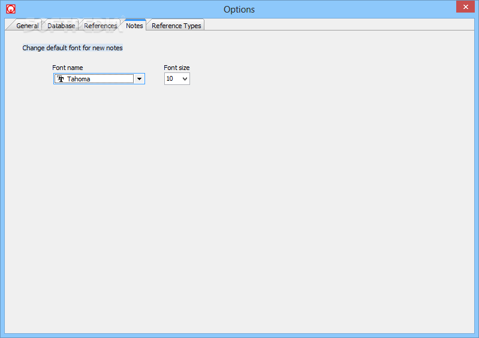Open the Reference Types tab

176,26
